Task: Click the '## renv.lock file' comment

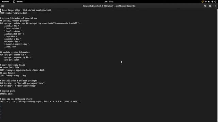Action: [10, 68]
